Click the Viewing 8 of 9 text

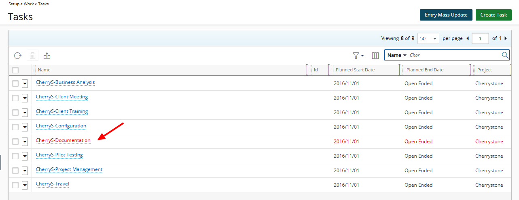click(x=398, y=38)
